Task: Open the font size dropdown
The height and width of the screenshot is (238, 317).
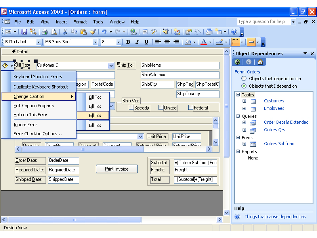Action: point(118,42)
